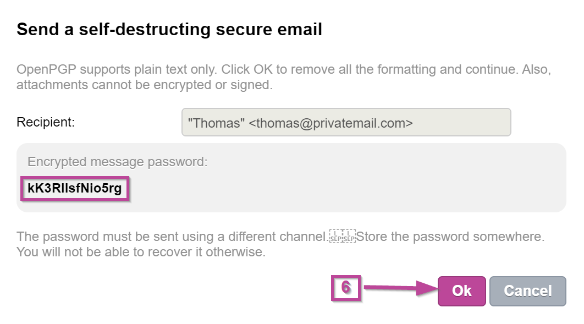Click the generated password kK3RllsfNio5rg
This screenshot has height=324, width=584.
(x=74, y=189)
